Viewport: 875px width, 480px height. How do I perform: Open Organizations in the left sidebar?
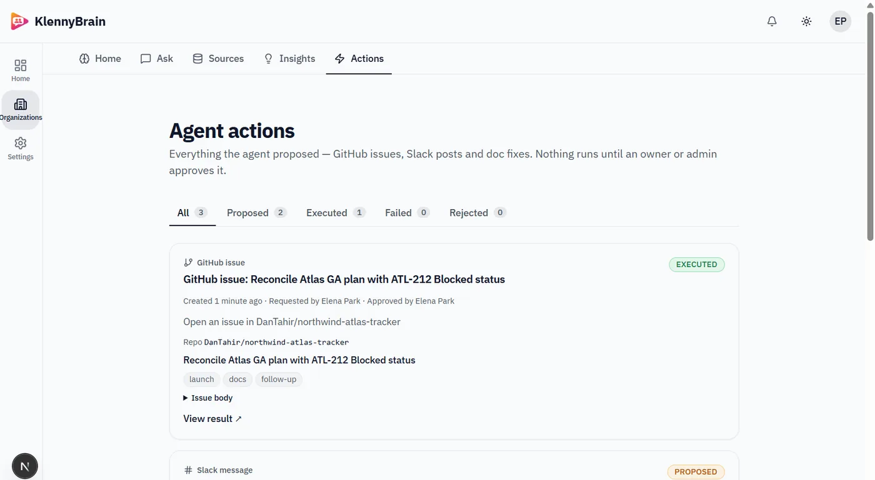(21, 110)
